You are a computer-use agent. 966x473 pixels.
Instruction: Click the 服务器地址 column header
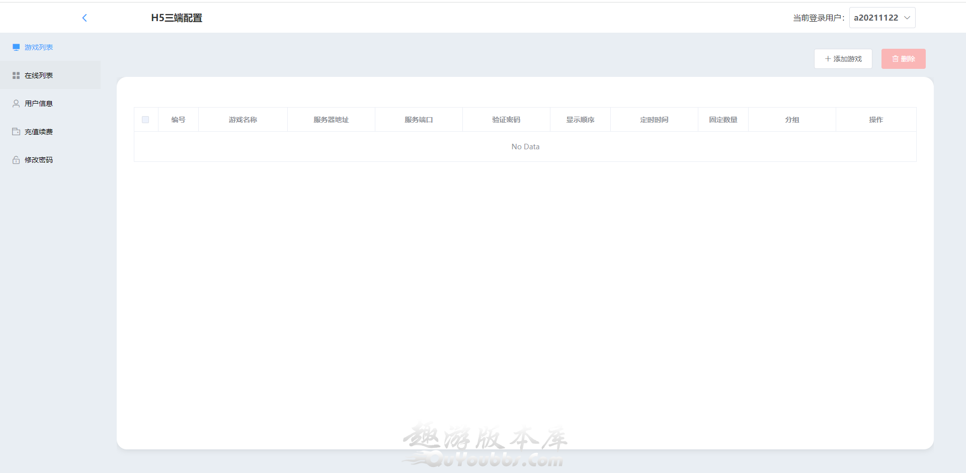tap(331, 120)
